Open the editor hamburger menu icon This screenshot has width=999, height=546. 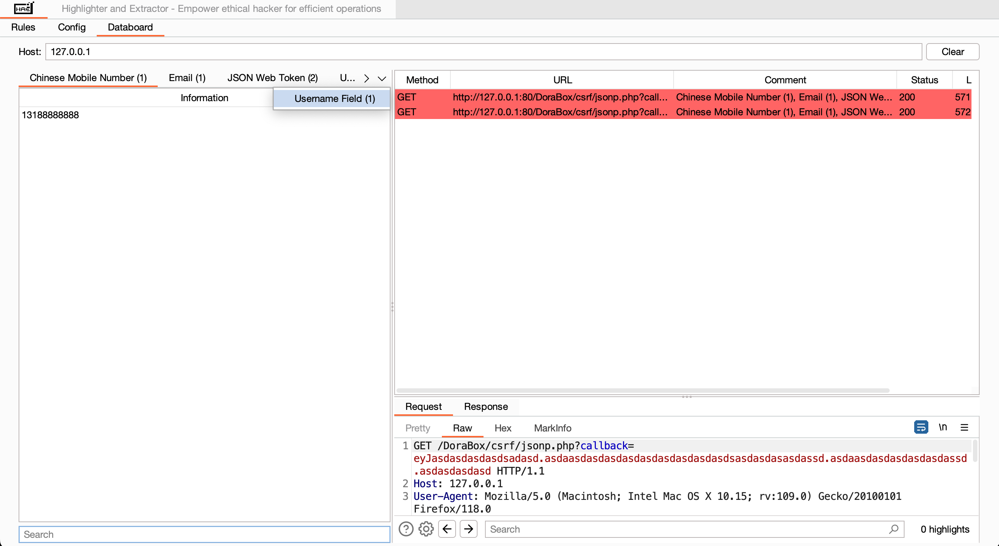click(x=964, y=427)
